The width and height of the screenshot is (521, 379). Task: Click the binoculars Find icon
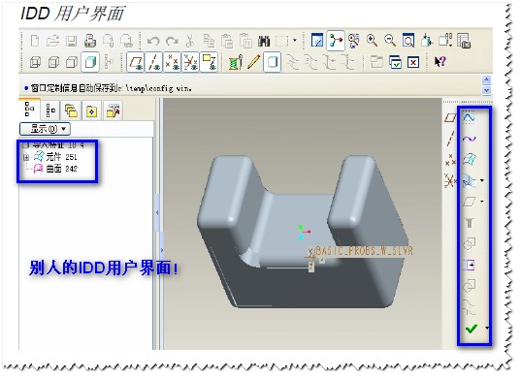click(x=264, y=41)
